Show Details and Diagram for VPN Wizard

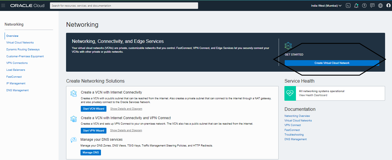coord(126,130)
